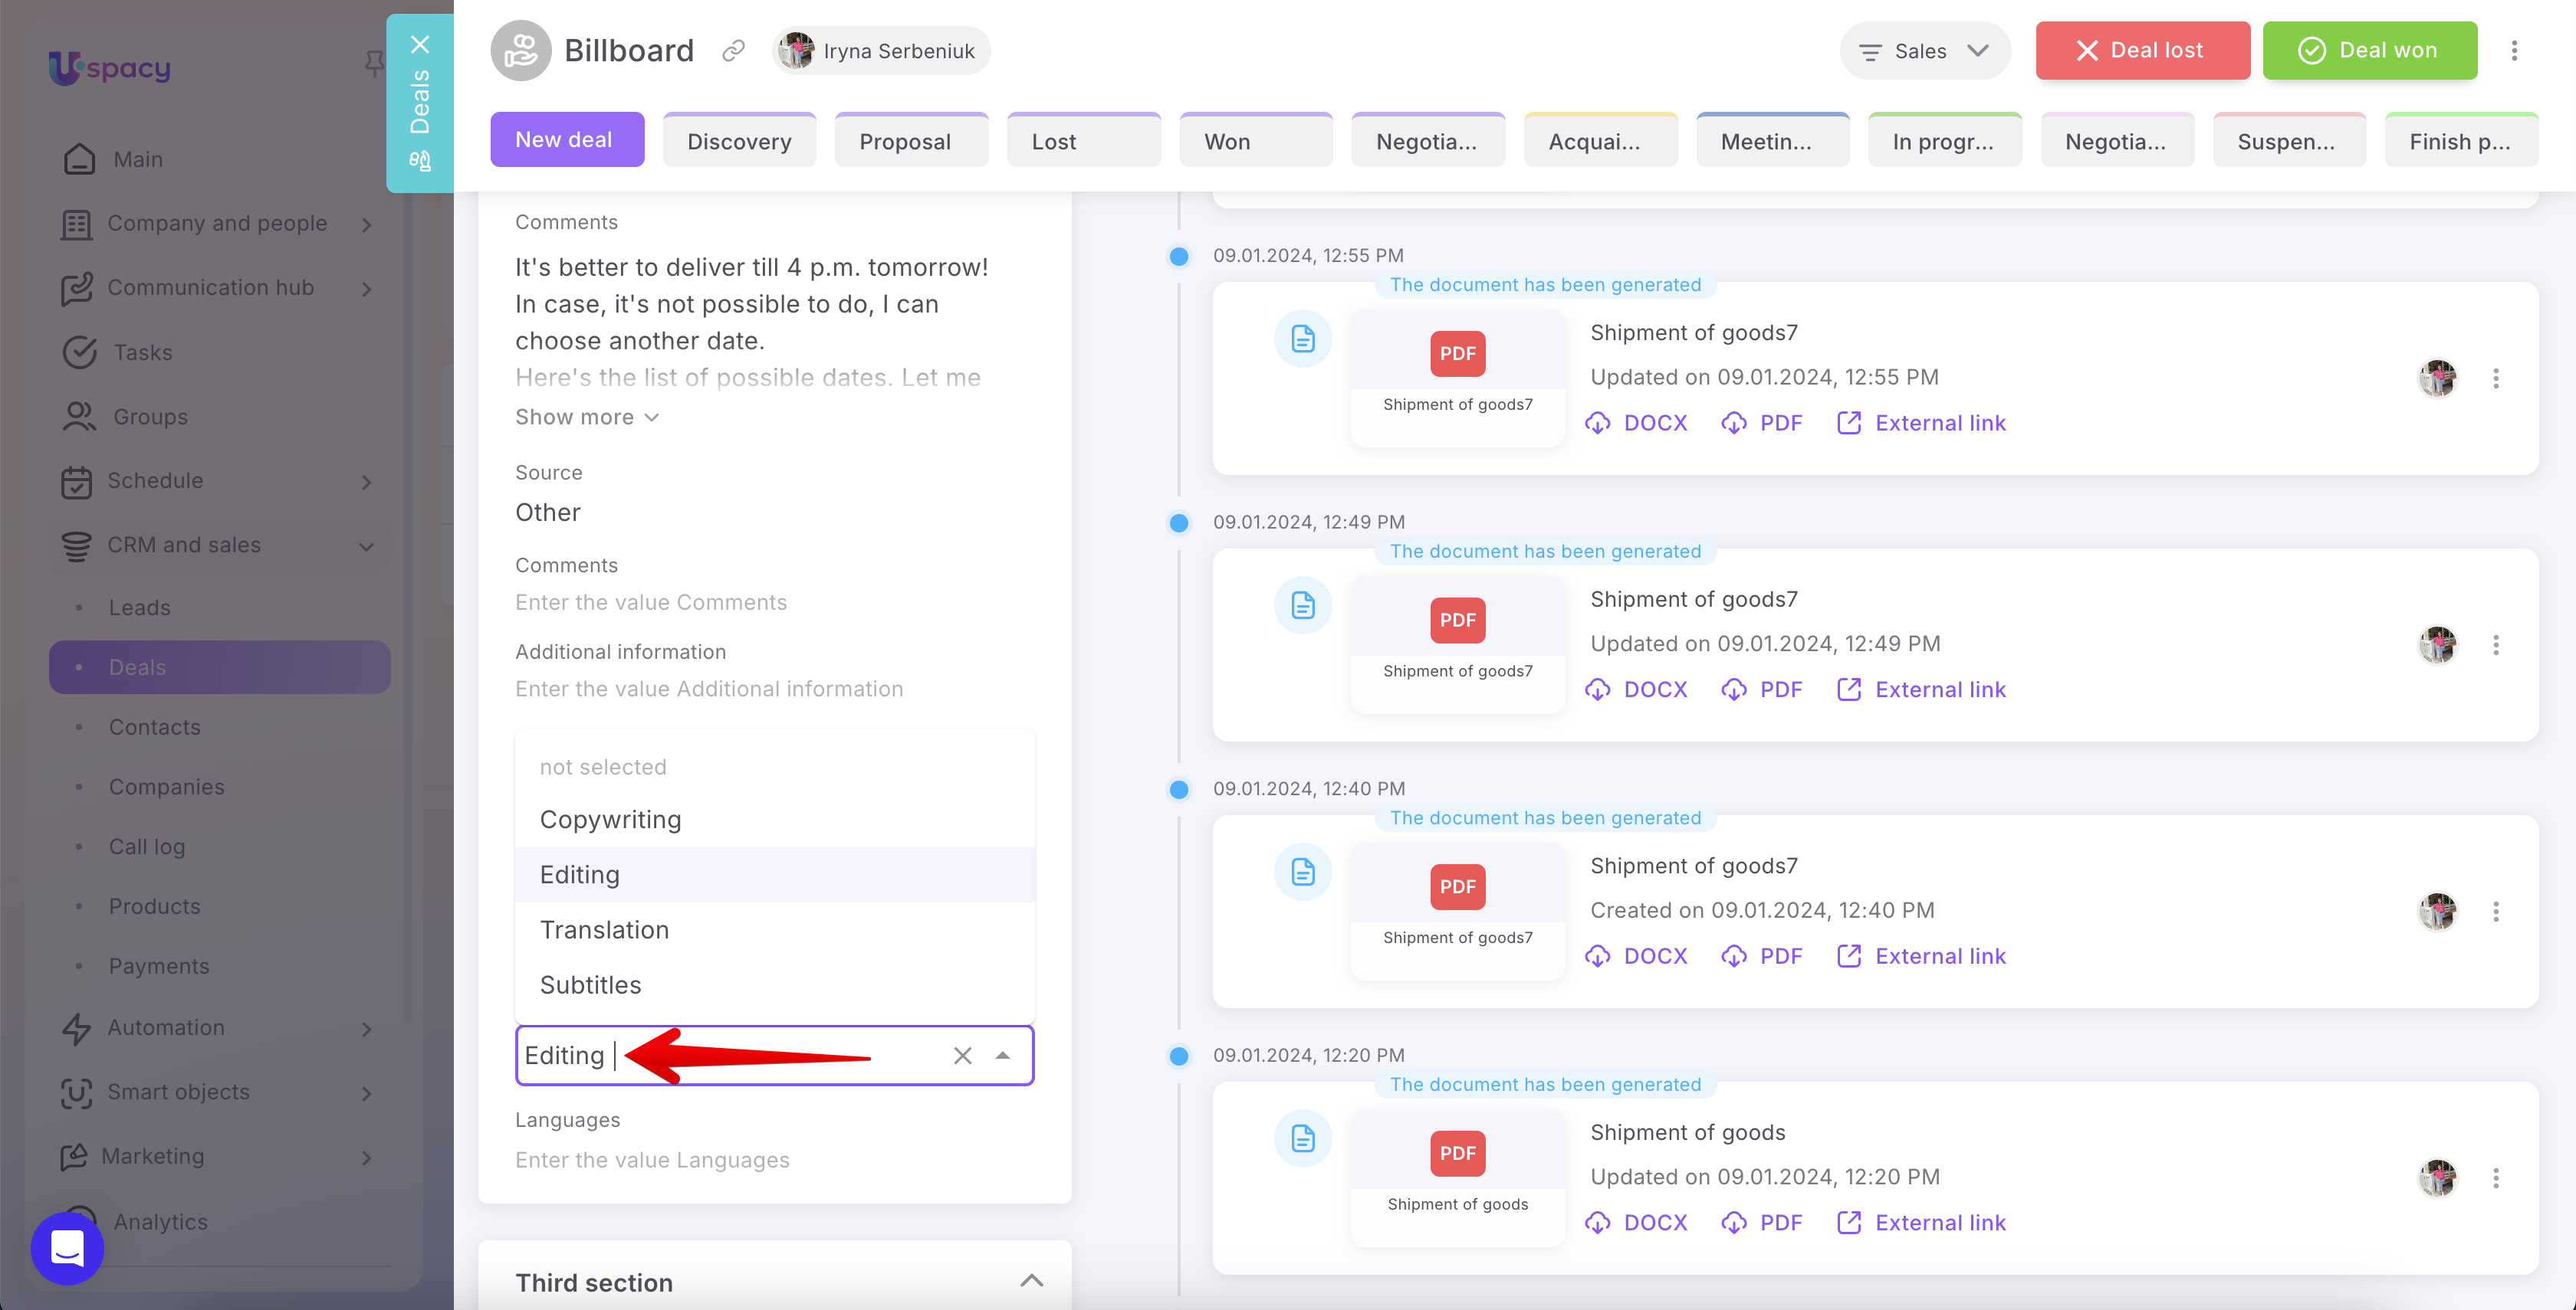The width and height of the screenshot is (2576, 1310).
Task: Collapse the Editing dropdown arrow
Action: click(x=1003, y=1055)
